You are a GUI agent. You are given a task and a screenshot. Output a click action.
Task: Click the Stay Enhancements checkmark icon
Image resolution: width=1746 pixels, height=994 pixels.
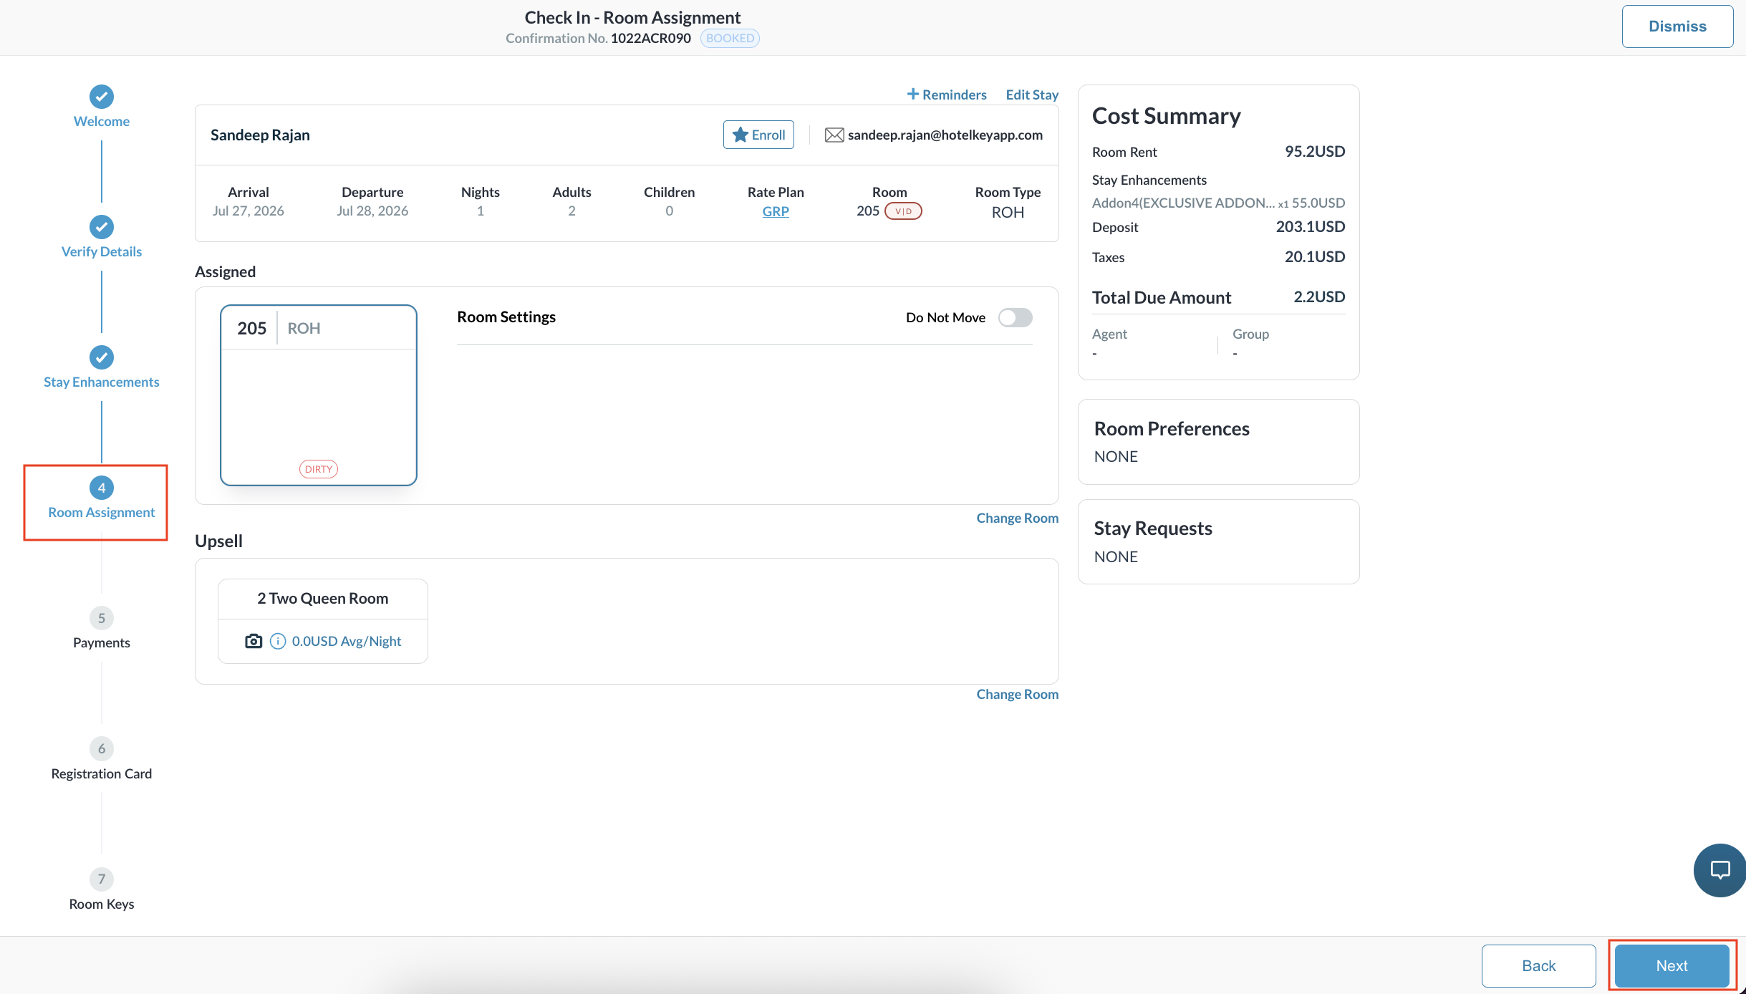click(x=102, y=357)
